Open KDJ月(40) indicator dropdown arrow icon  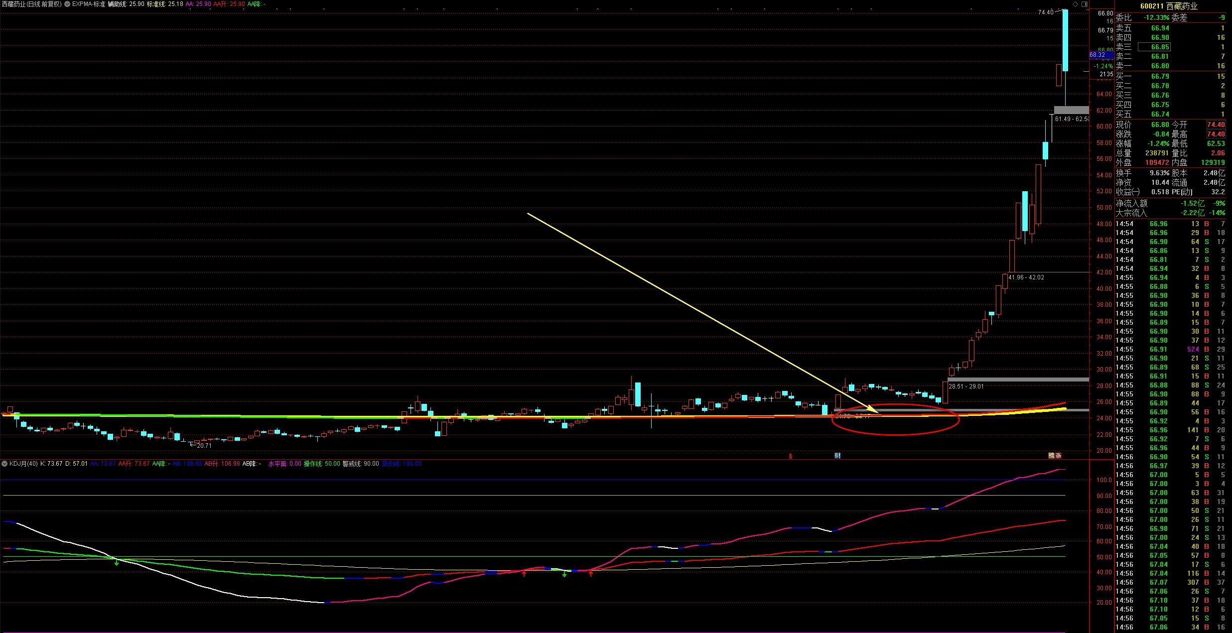(x=4, y=464)
